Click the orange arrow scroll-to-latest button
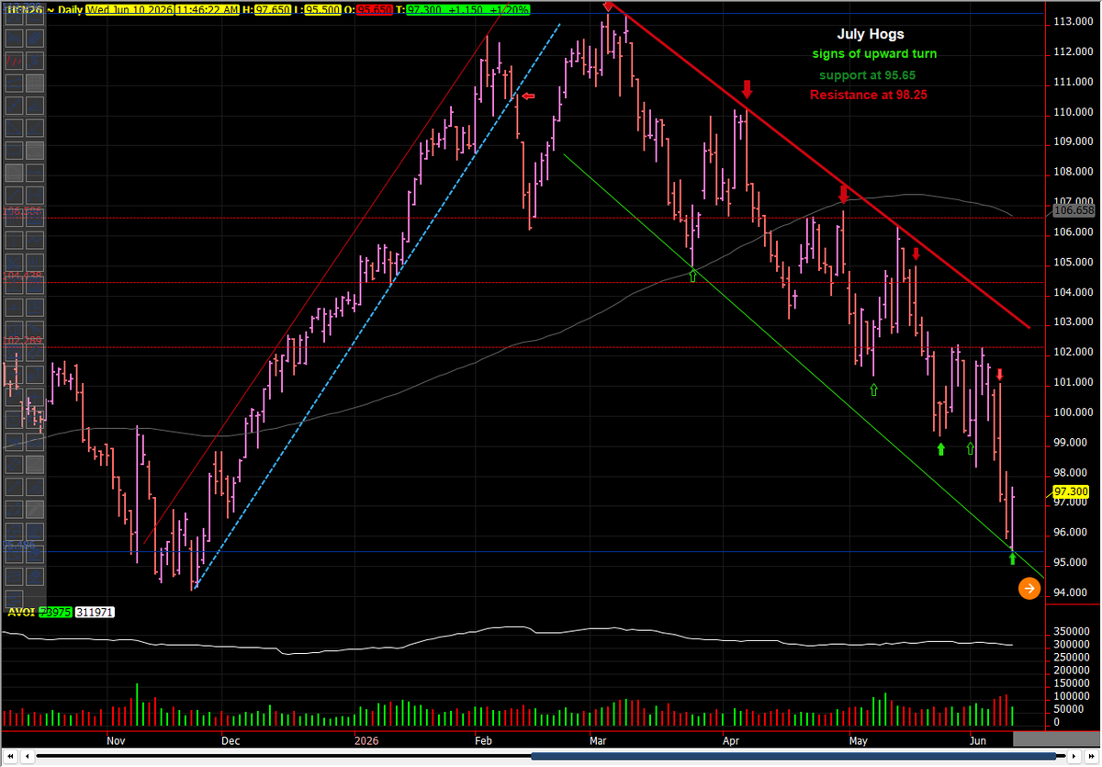 (1029, 589)
